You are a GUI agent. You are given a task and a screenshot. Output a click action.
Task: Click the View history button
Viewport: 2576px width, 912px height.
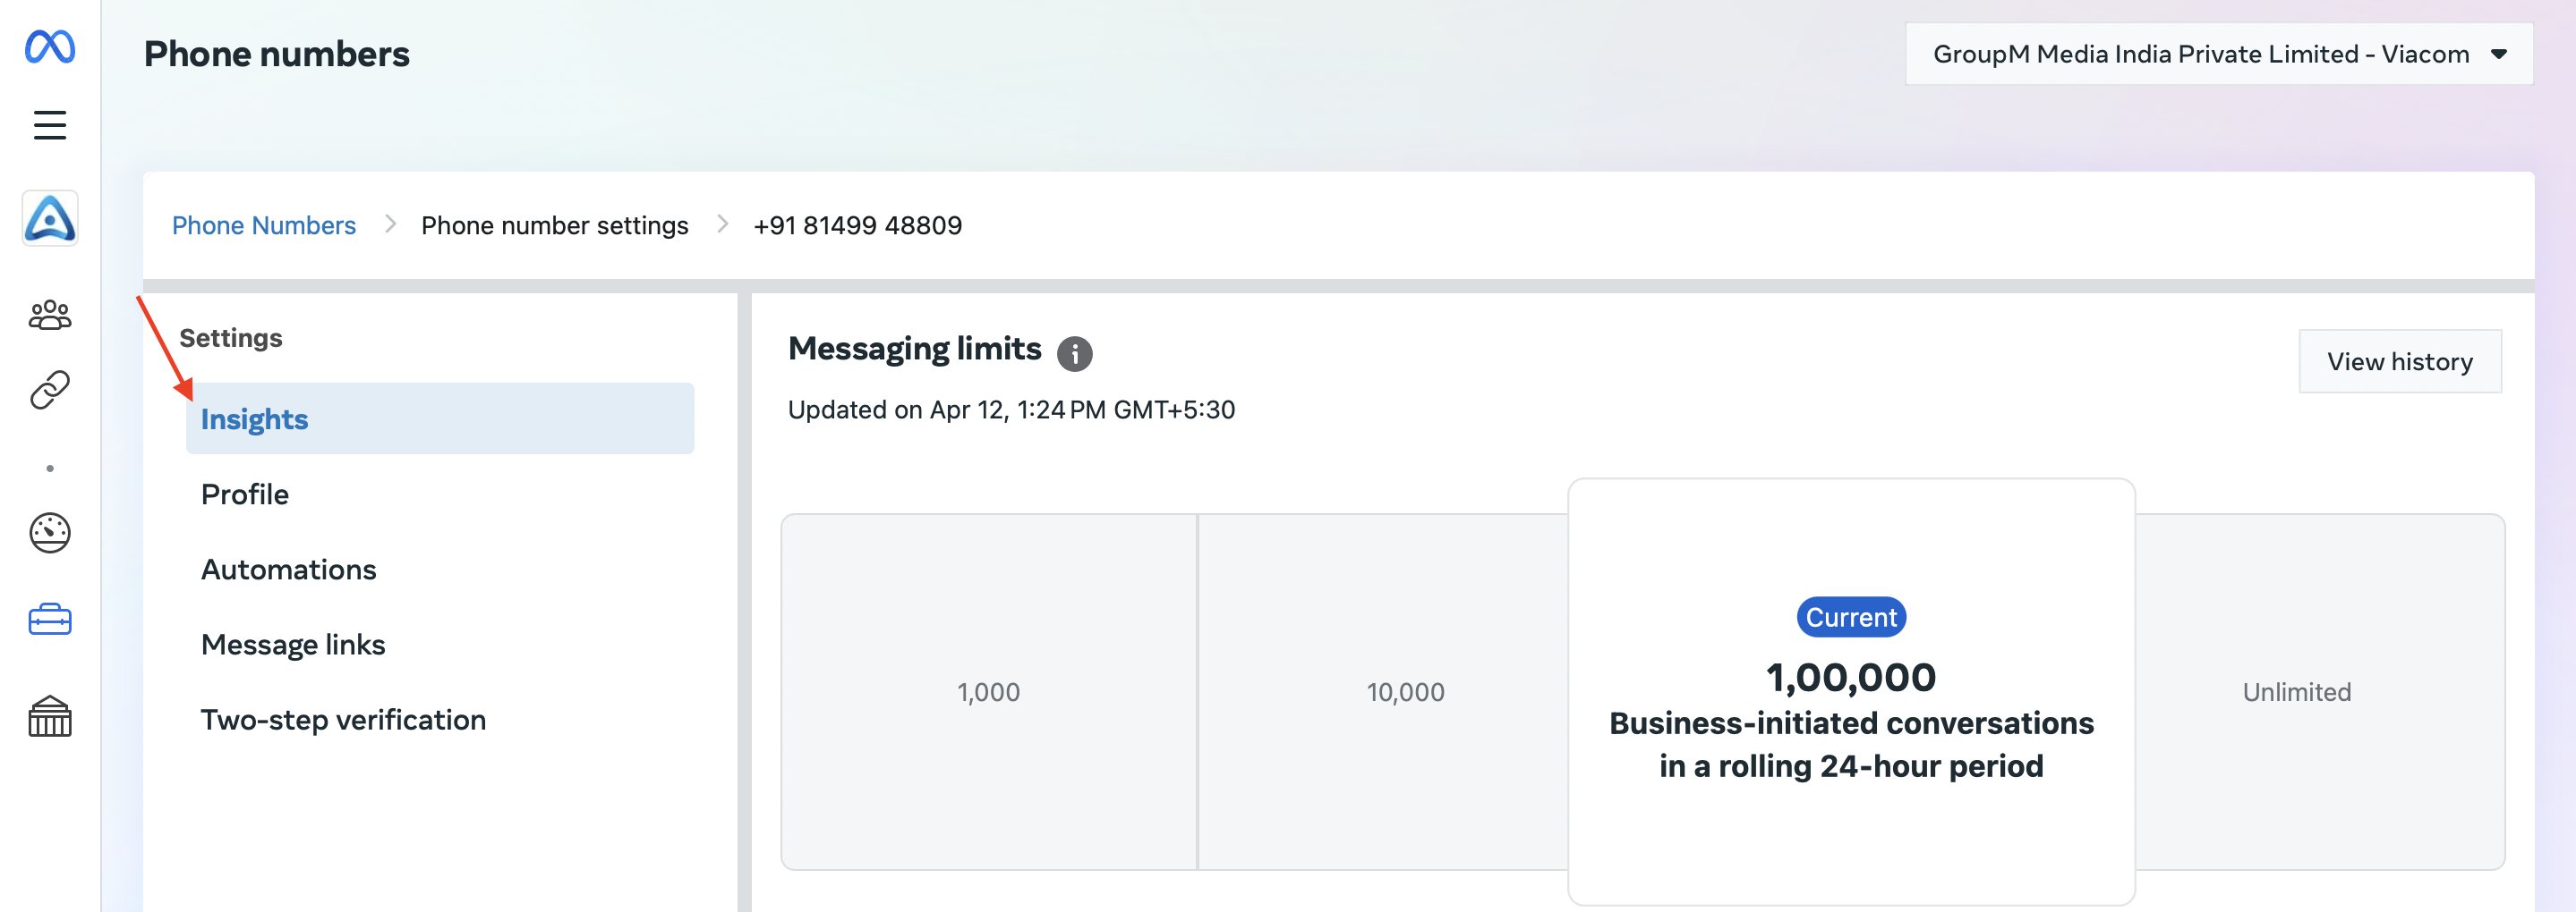pos(2399,361)
